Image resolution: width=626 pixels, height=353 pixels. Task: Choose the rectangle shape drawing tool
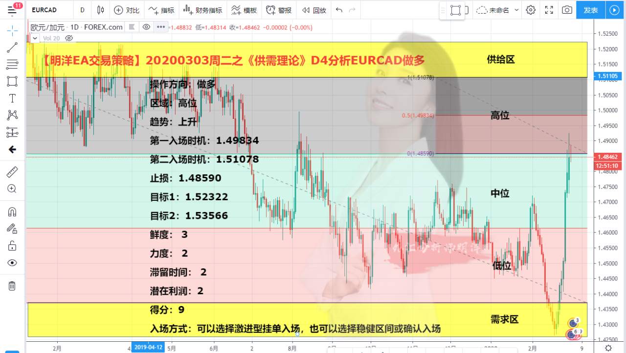point(12,81)
